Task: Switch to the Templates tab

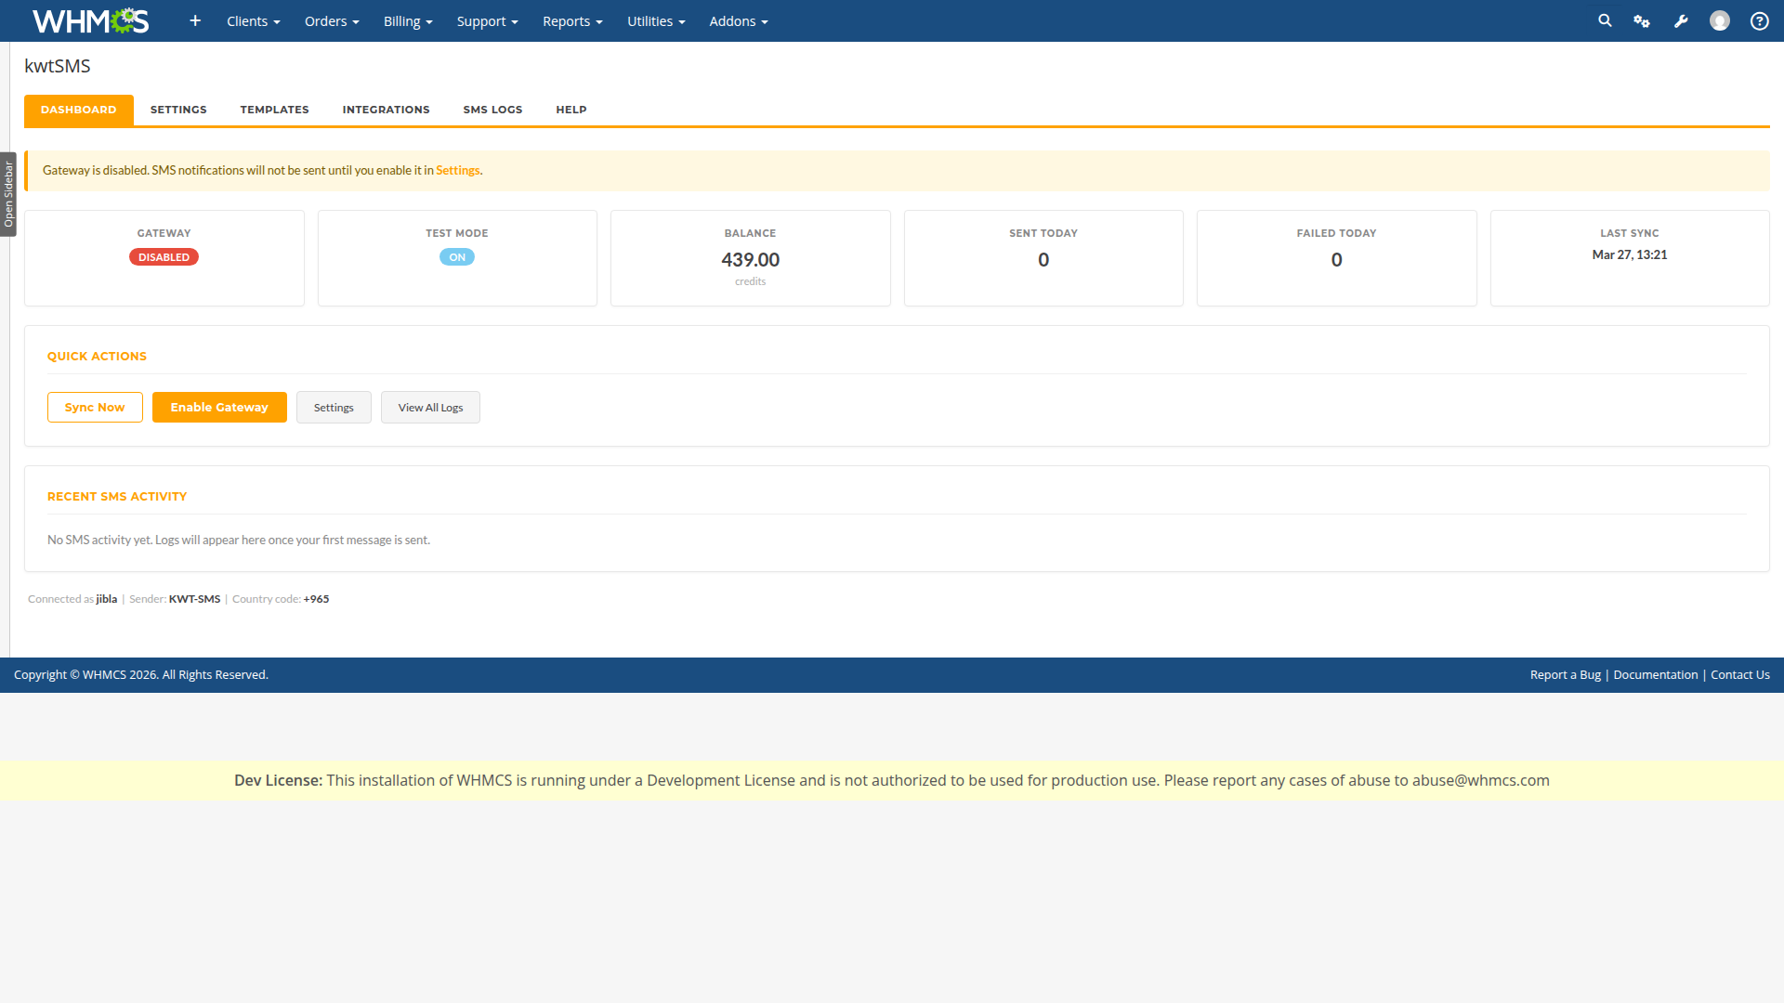Action: pyautogui.click(x=274, y=110)
